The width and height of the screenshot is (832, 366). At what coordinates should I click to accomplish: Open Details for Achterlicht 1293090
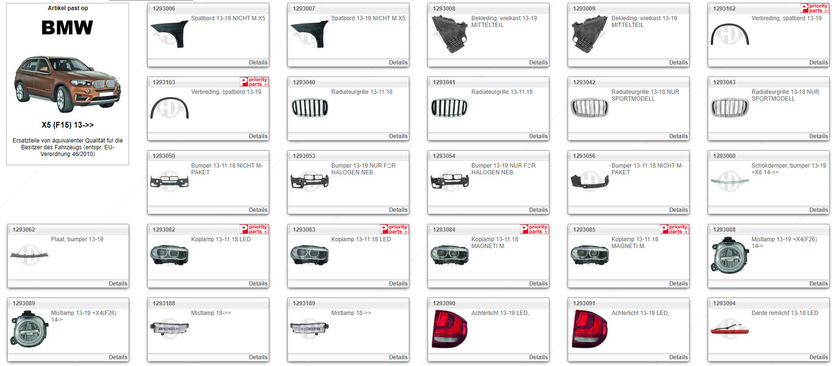(x=538, y=357)
